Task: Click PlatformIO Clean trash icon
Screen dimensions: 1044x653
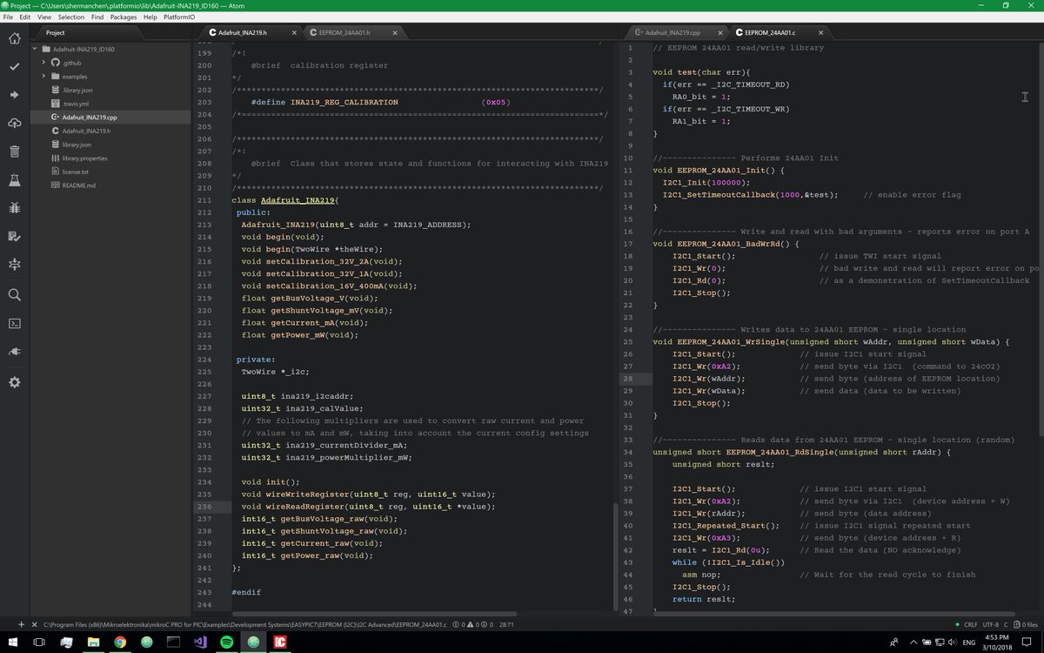Action: tap(14, 151)
